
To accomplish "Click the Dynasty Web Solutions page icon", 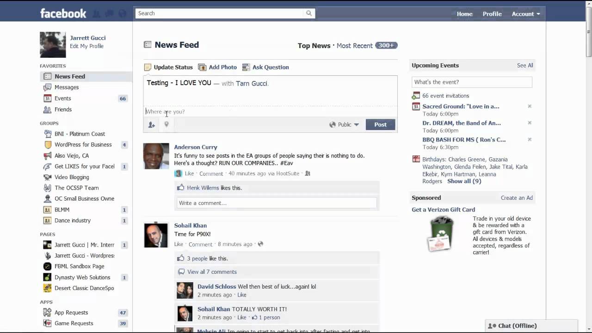I will tap(47, 277).
